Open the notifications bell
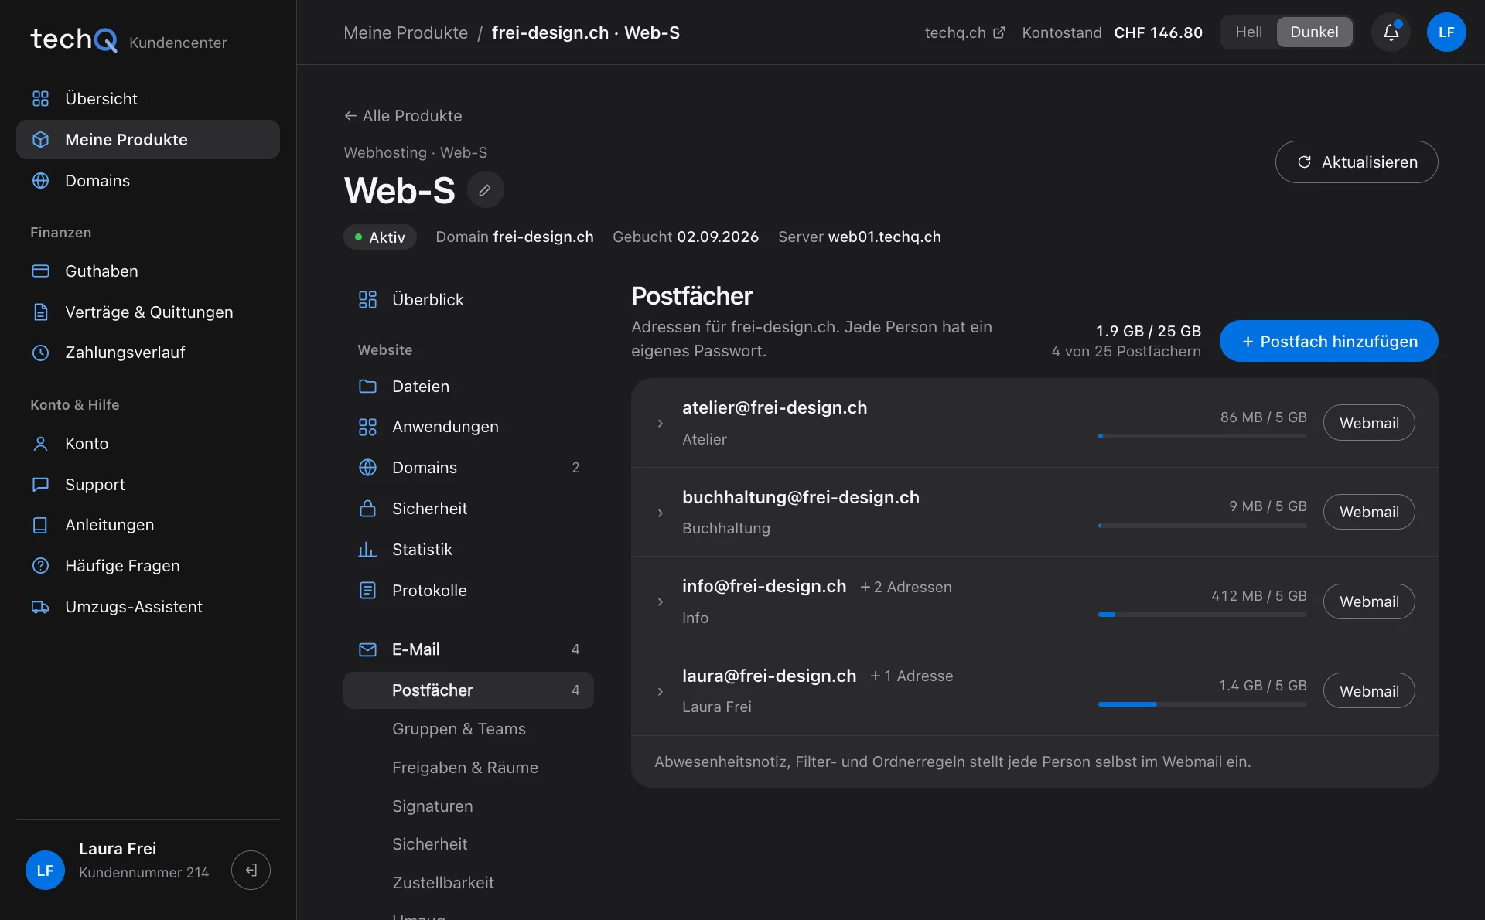The height and width of the screenshot is (920, 1485). point(1391,32)
